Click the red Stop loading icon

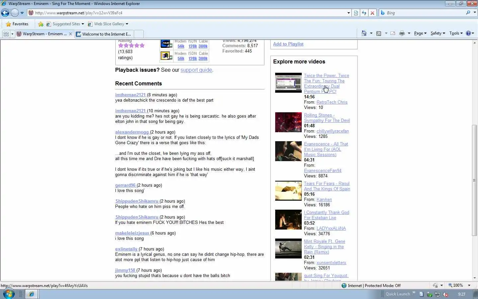pos(372,13)
